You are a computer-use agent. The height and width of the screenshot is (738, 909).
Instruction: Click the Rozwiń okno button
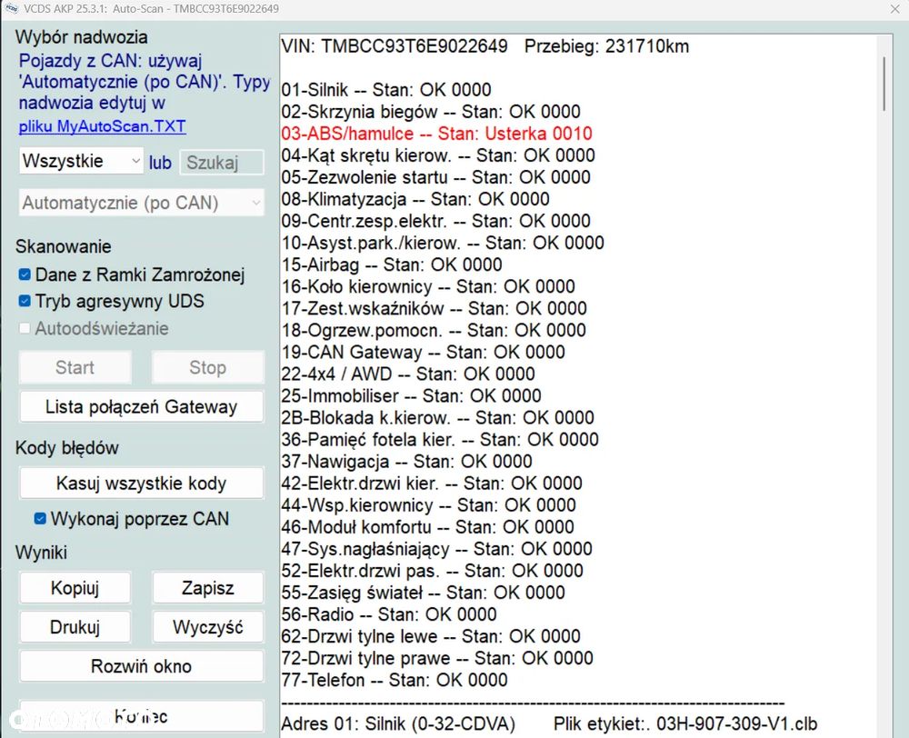(x=142, y=666)
